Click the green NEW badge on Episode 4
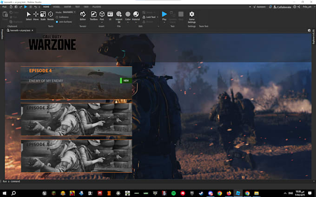Image resolution: width=316 pixels, height=197 pixels. [x=126, y=81]
